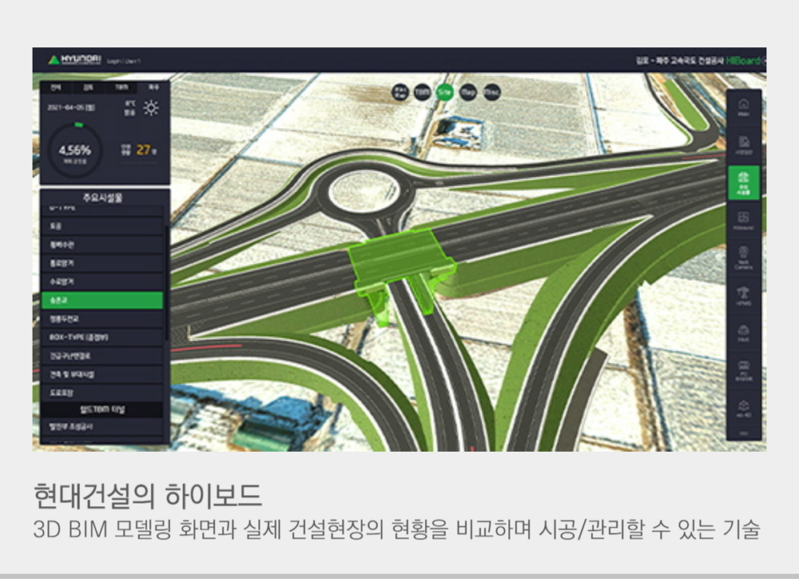The image size is (799, 579).
Task: Select the 건축 및 부대시설 list row
Action: pos(102,375)
